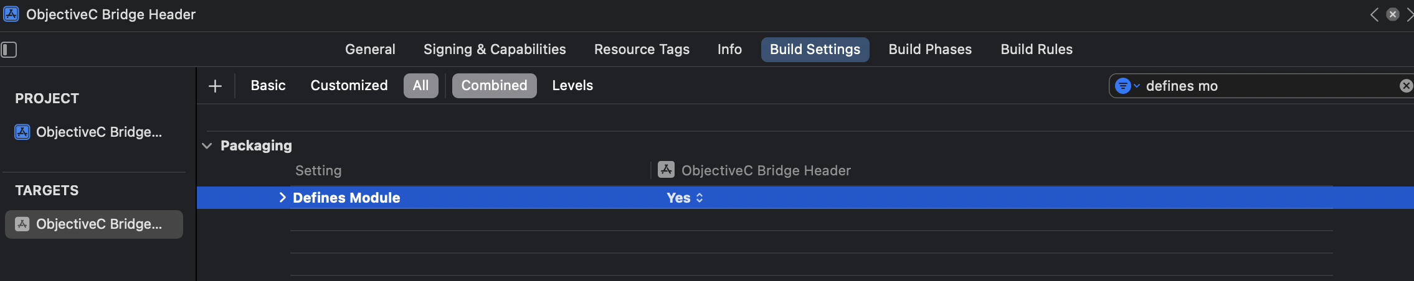Open the Build Phases tab
This screenshot has width=1414, height=281.
[x=930, y=49]
